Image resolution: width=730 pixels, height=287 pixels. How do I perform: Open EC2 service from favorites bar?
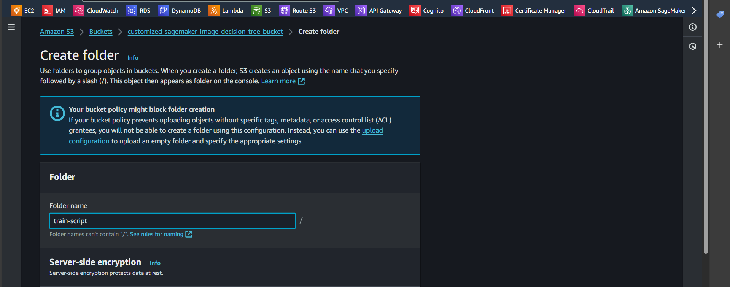pos(22,11)
